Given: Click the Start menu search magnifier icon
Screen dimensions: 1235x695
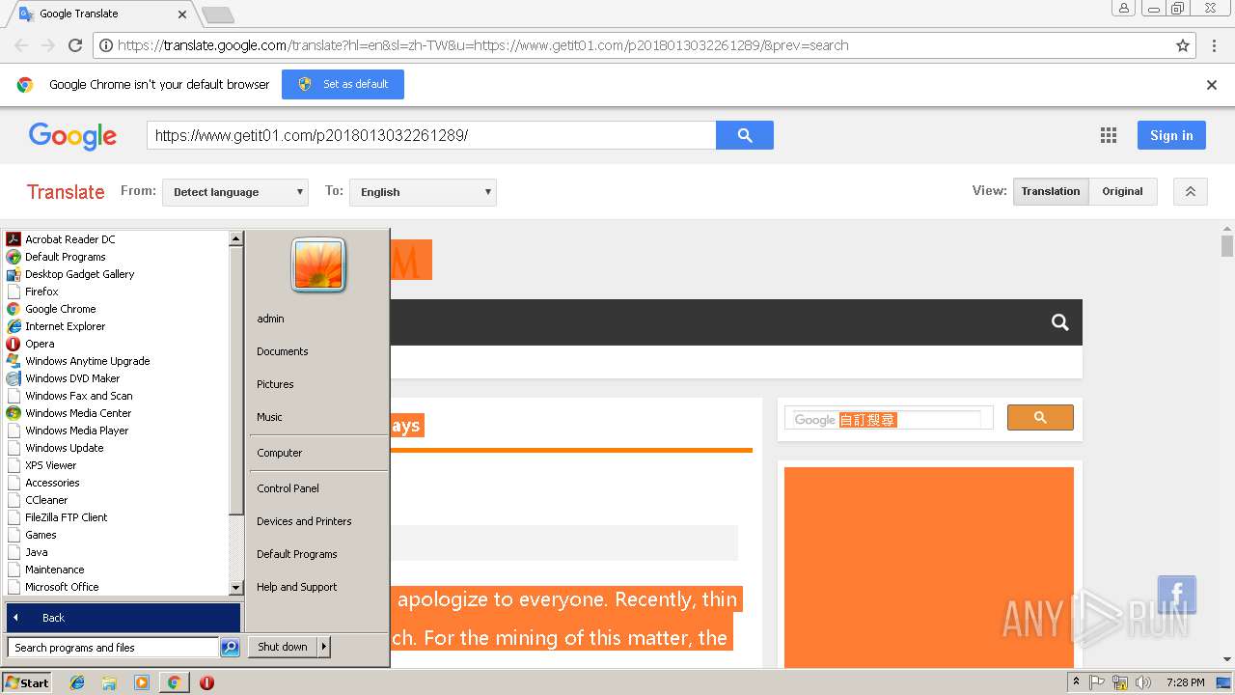Looking at the screenshot, I should point(230,648).
